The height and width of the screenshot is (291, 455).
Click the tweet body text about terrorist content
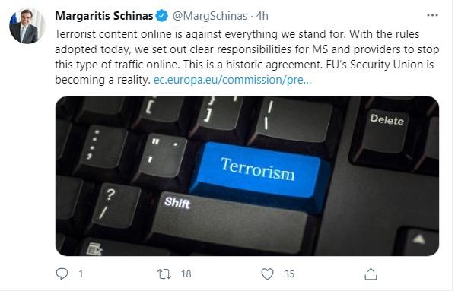click(x=247, y=57)
